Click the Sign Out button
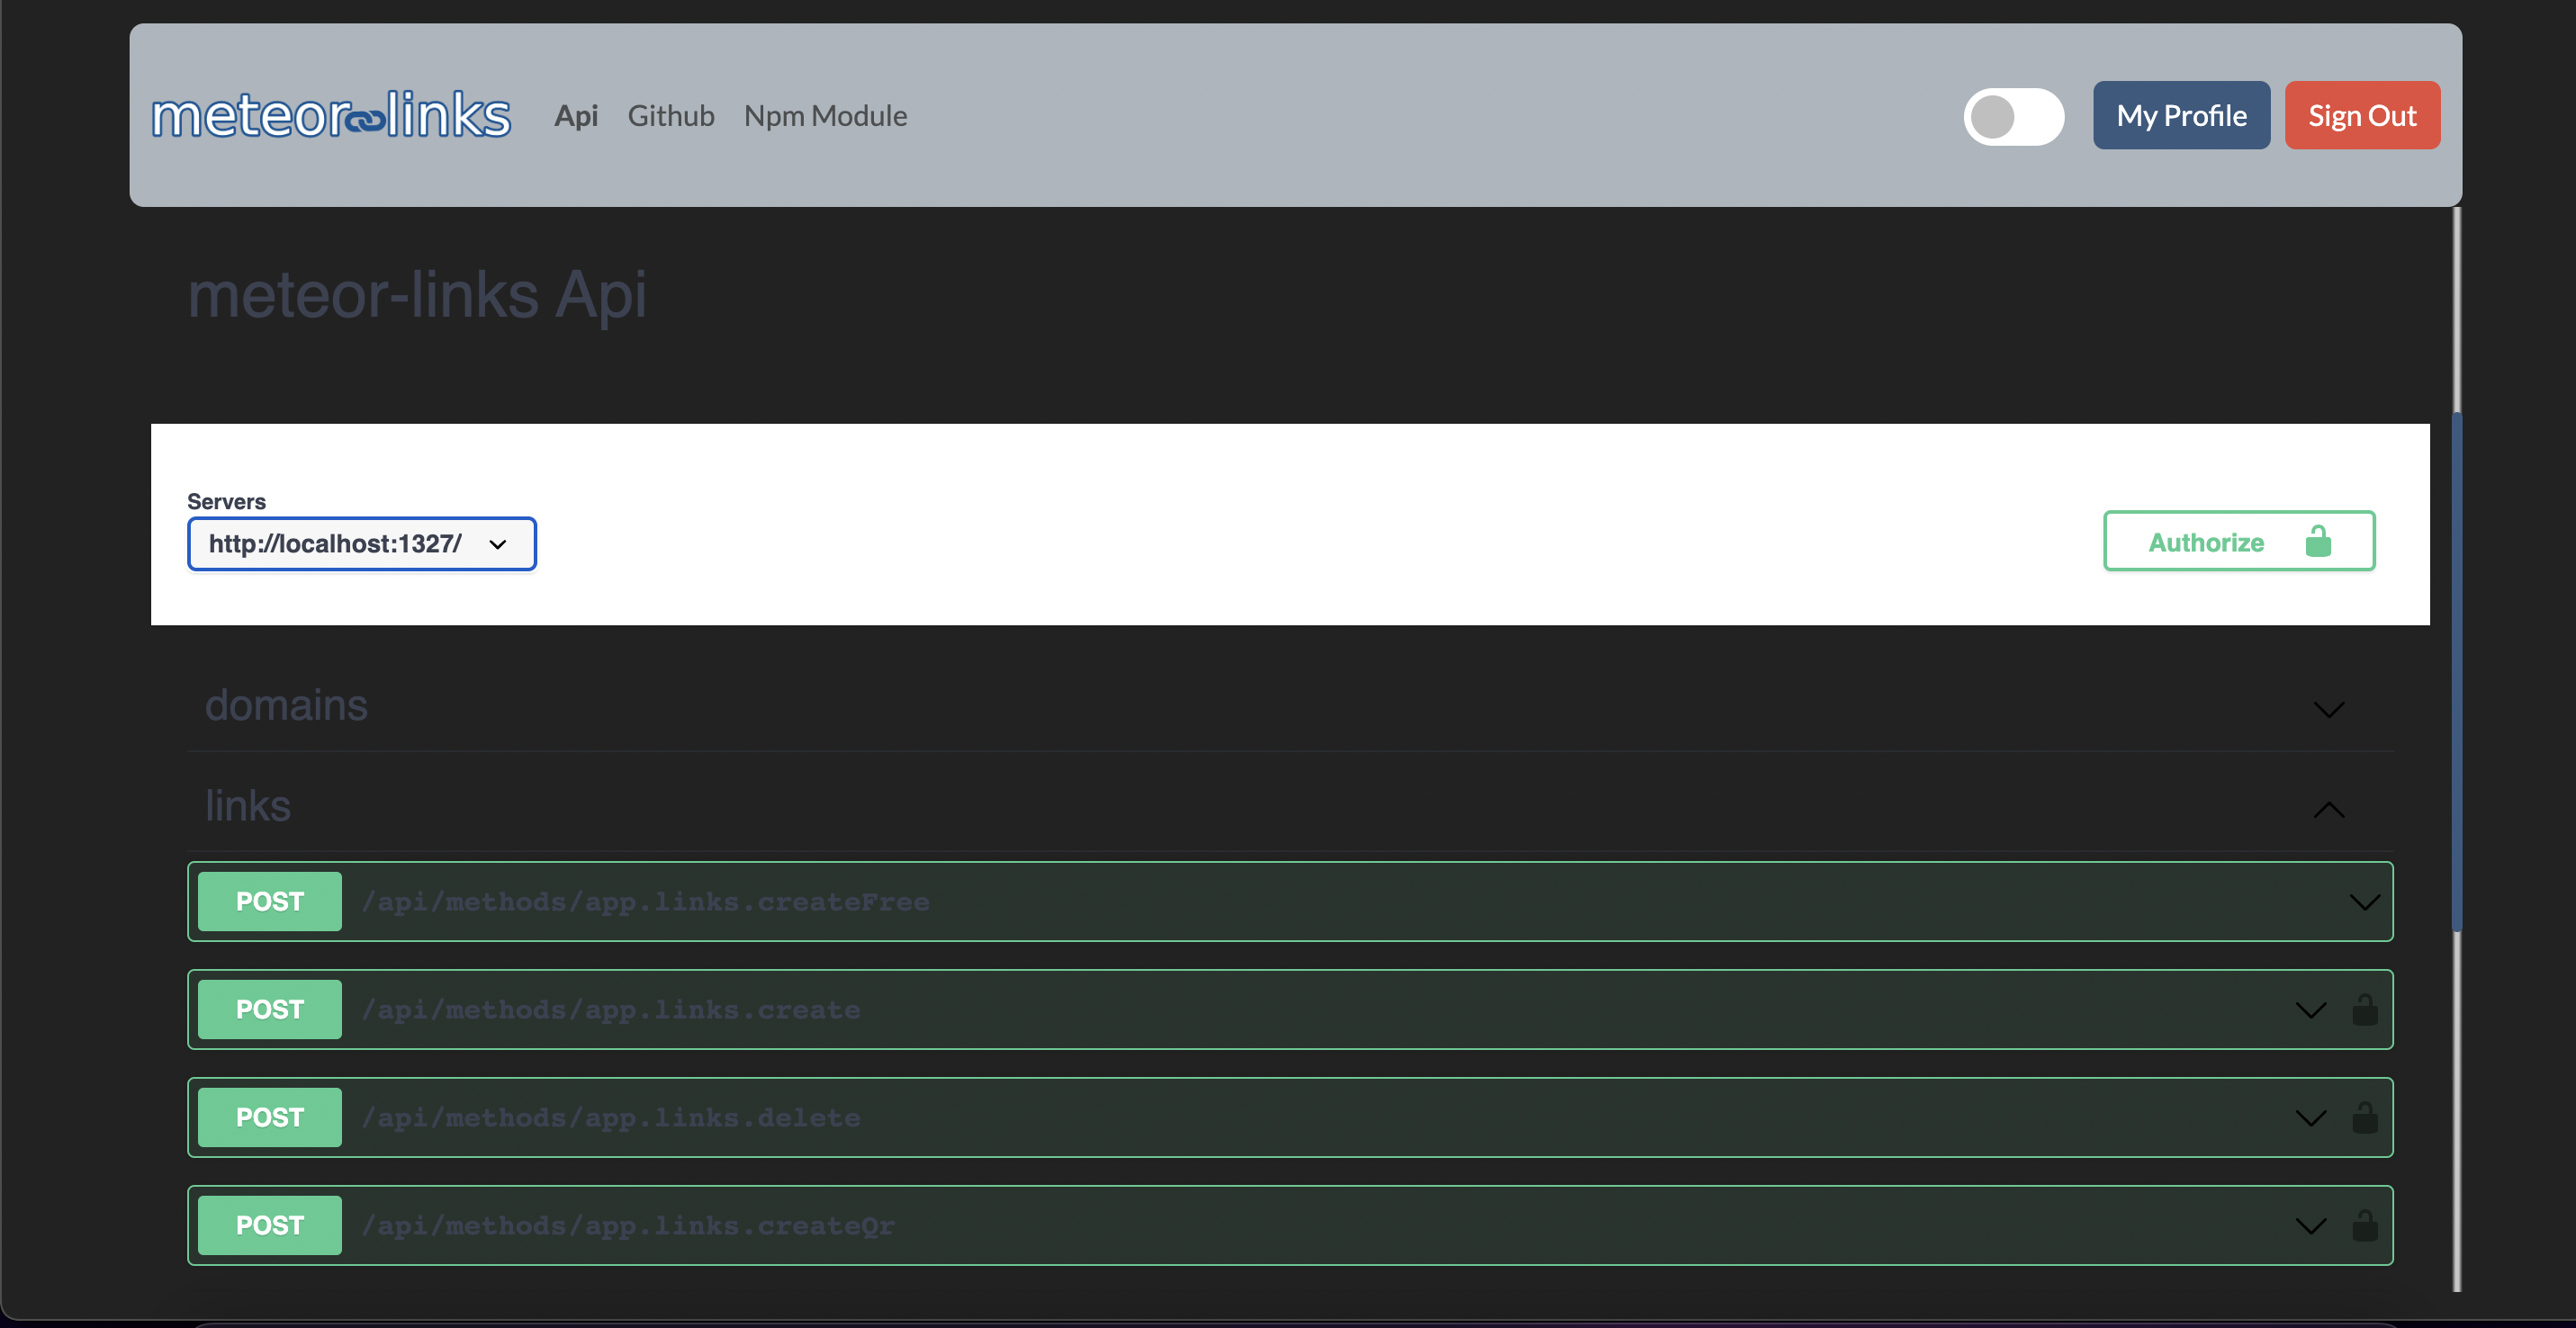The height and width of the screenshot is (1328, 2576). [x=2362, y=116]
